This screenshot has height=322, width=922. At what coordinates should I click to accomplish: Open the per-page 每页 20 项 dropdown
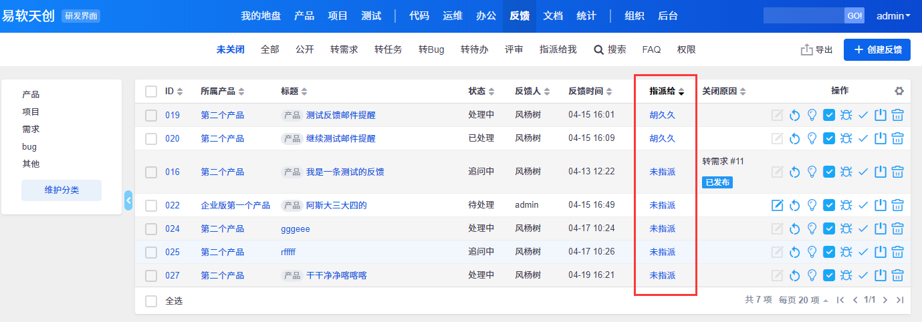click(803, 301)
